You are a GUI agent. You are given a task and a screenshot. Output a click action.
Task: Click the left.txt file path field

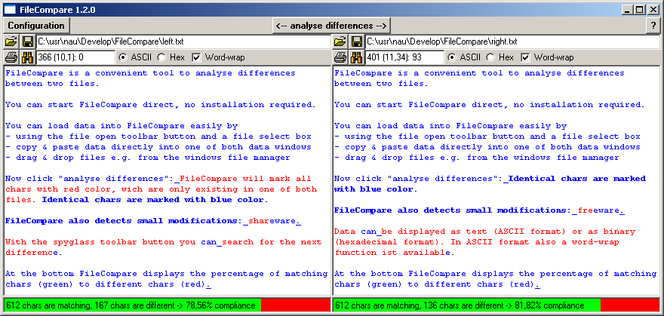[x=183, y=42]
